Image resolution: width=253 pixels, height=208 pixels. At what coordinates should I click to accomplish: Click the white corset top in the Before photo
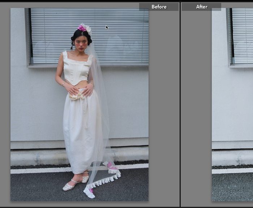coord(76,69)
